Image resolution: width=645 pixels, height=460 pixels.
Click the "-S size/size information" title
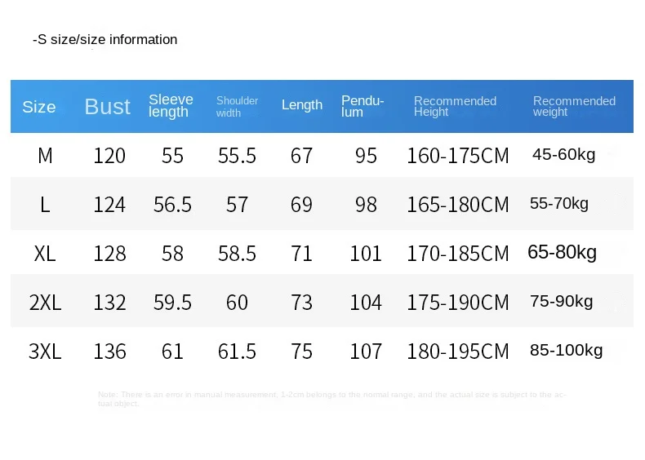pyautogui.click(x=105, y=40)
